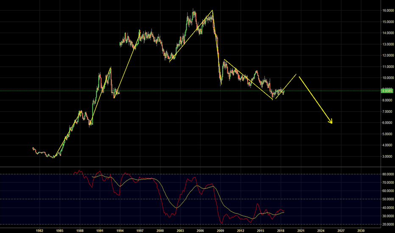Click the 15.0000 price scale label

(x=388, y=22)
